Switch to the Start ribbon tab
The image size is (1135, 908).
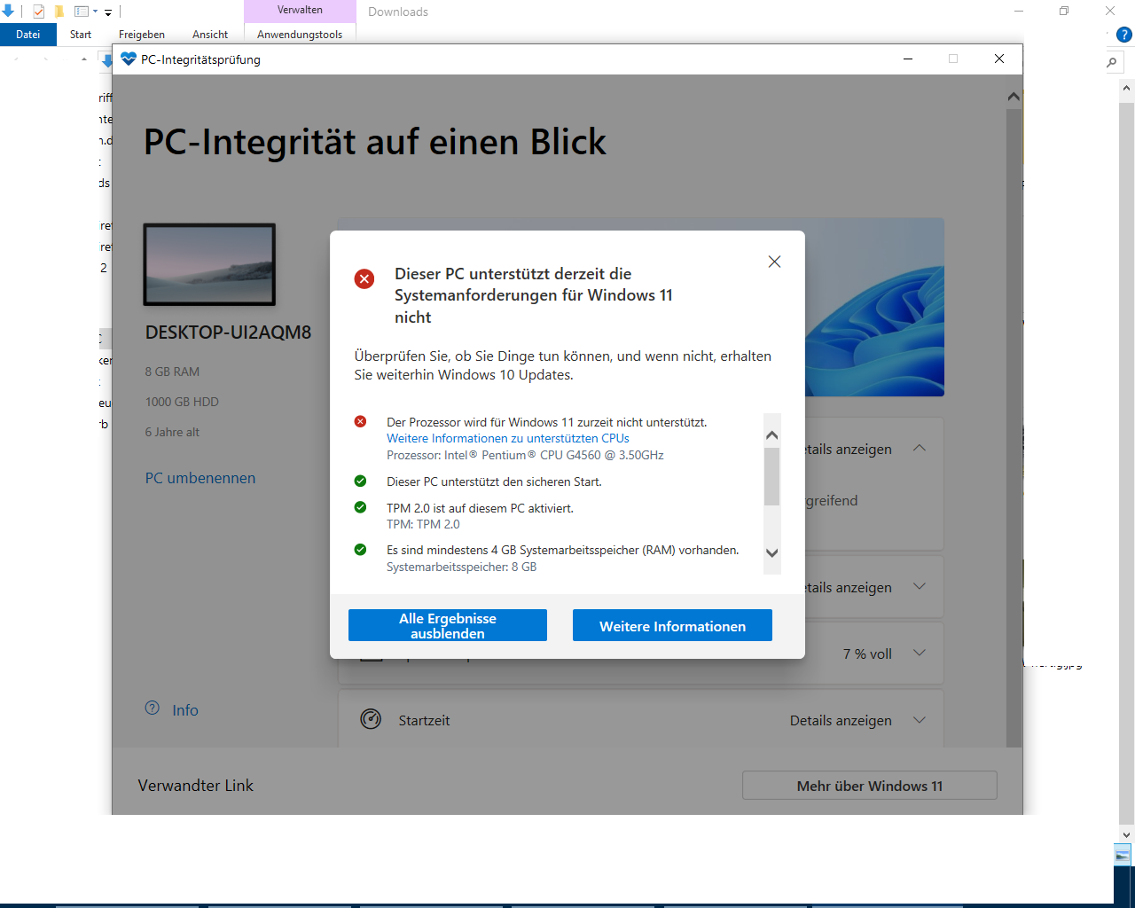81,35
